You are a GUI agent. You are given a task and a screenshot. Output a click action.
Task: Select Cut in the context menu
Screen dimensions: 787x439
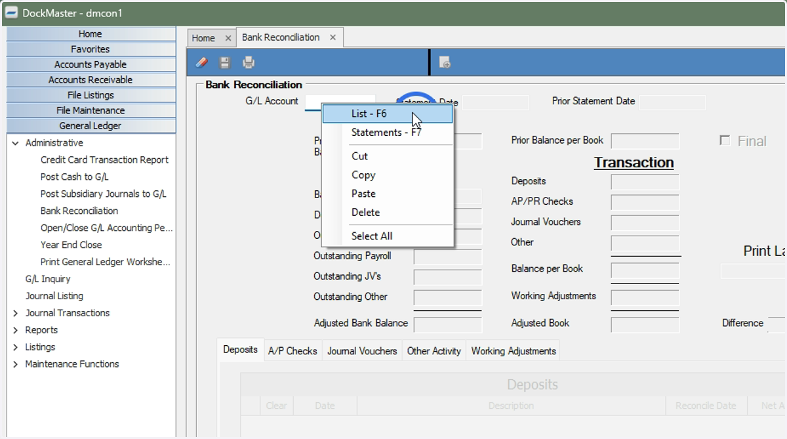(x=388, y=156)
